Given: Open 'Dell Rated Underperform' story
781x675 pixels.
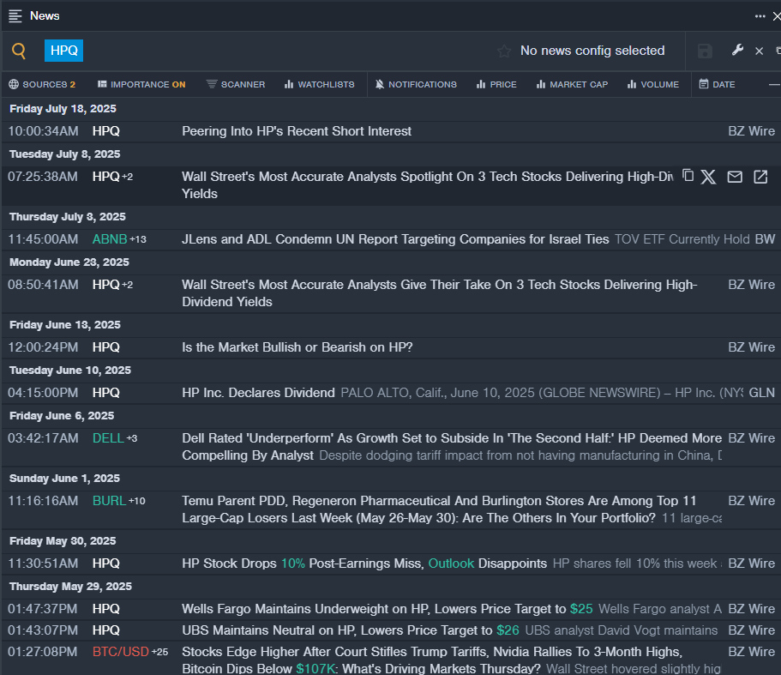Looking at the screenshot, I should coord(451,447).
